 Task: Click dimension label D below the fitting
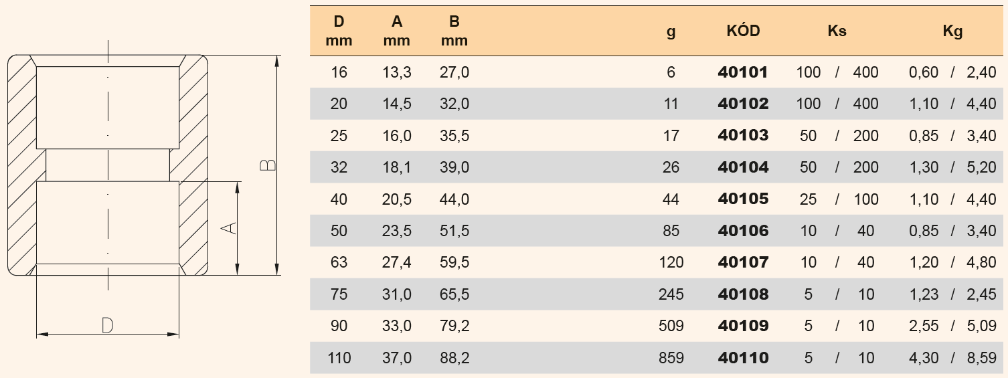point(108,326)
